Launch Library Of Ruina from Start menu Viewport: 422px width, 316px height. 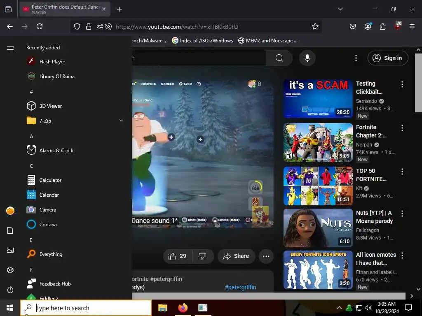pyautogui.click(x=57, y=76)
